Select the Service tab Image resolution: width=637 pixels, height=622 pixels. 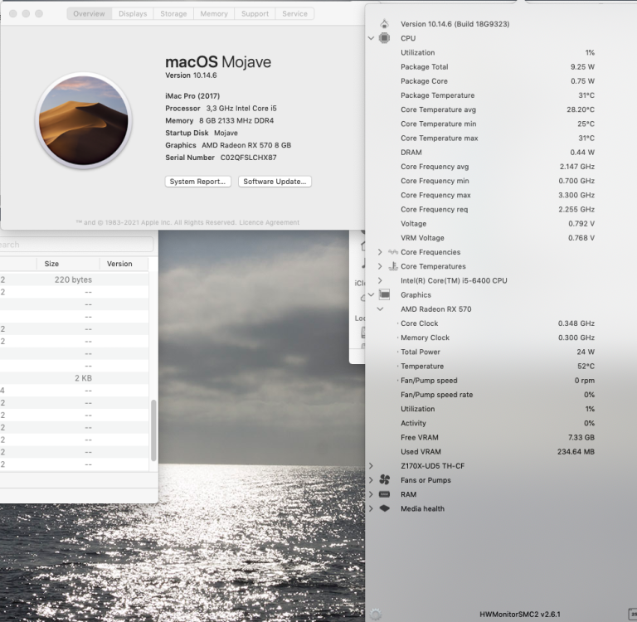[295, 13]
